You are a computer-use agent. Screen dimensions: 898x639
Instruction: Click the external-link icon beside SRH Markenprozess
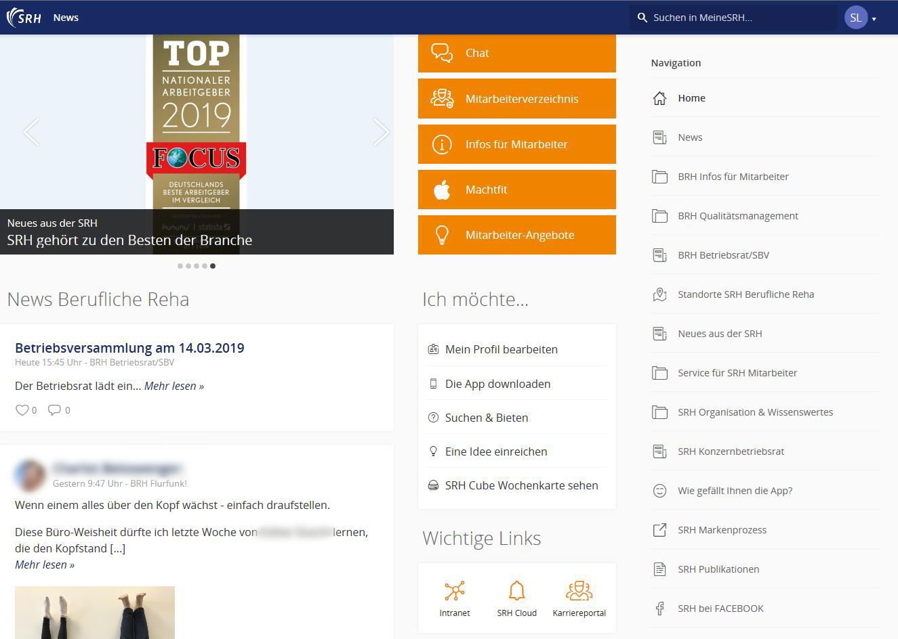coord(659,530)
